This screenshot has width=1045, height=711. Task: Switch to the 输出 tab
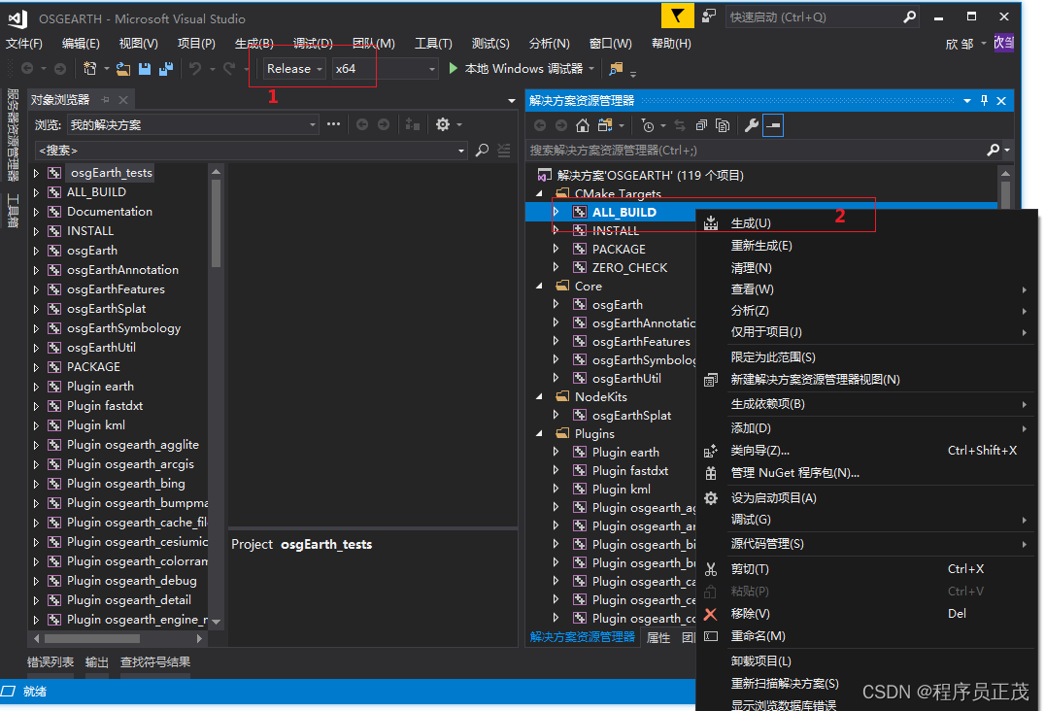[97, 661]
